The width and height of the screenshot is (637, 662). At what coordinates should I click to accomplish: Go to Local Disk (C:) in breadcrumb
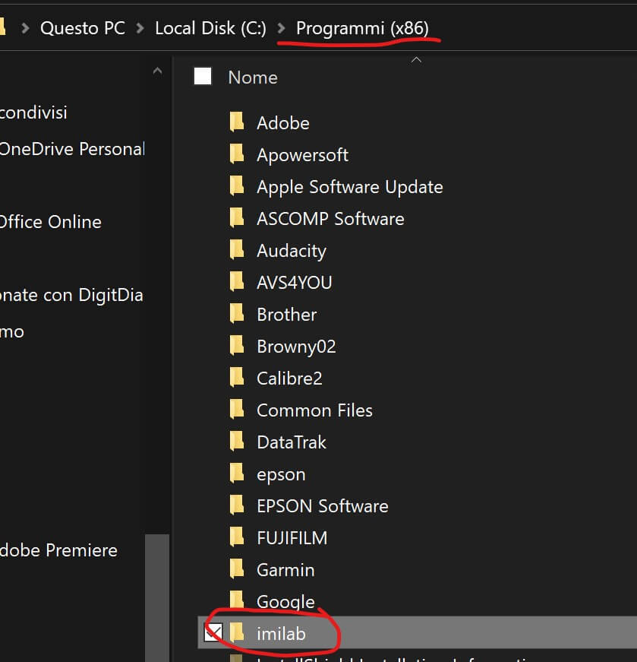point(210,28)
